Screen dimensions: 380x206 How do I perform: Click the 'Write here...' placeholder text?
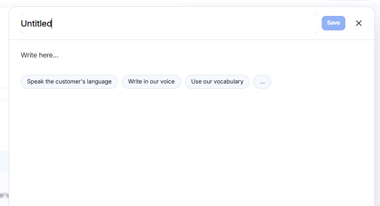click(x=39, y=55)
